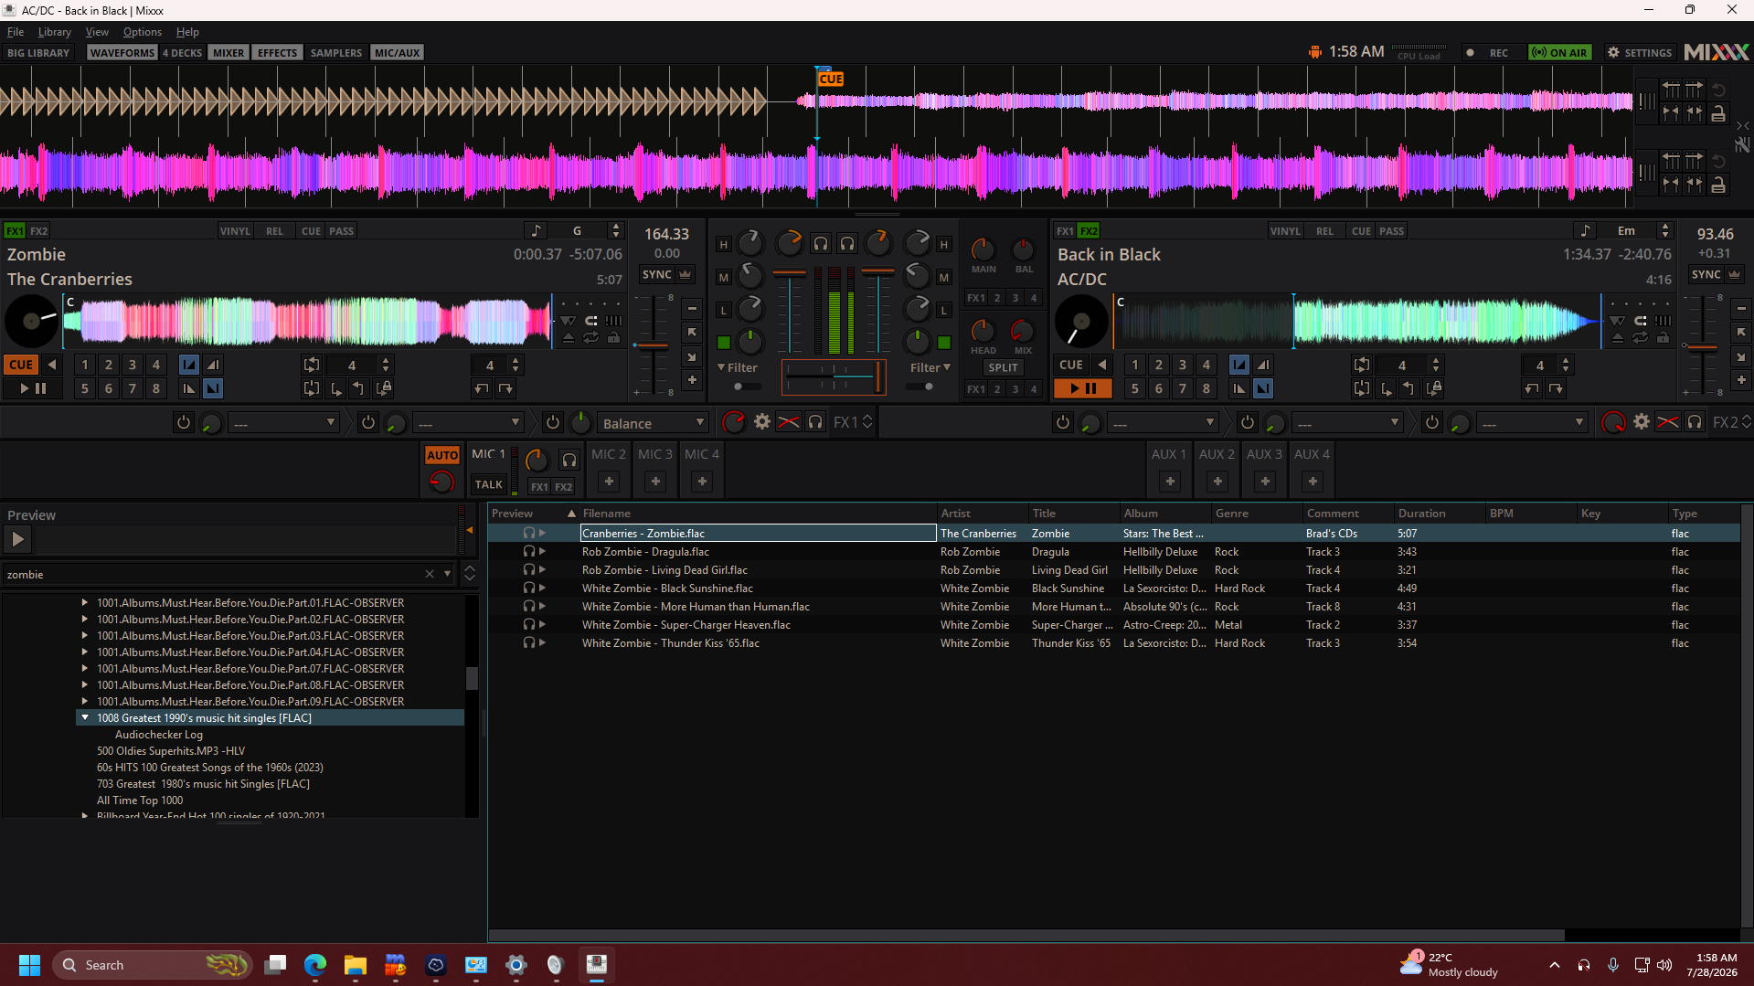The image size is (1754, 986).
Task: Open the Balance effect dropdown in FX1
Action: 654,423
